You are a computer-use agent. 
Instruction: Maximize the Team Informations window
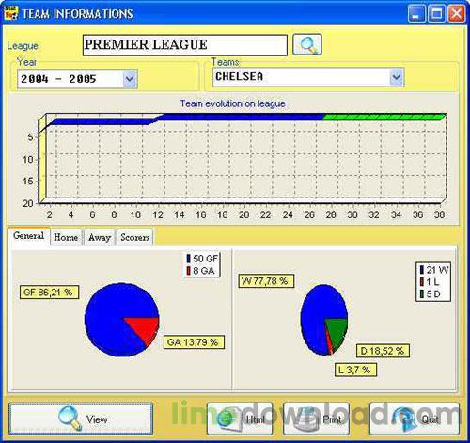tap(436, 13)
